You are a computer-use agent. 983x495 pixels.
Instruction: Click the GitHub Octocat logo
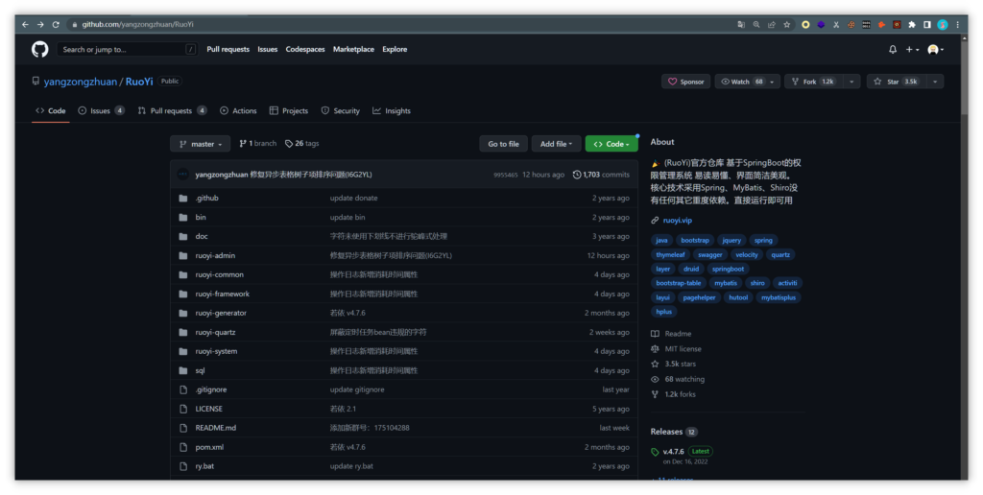point(40,50)
